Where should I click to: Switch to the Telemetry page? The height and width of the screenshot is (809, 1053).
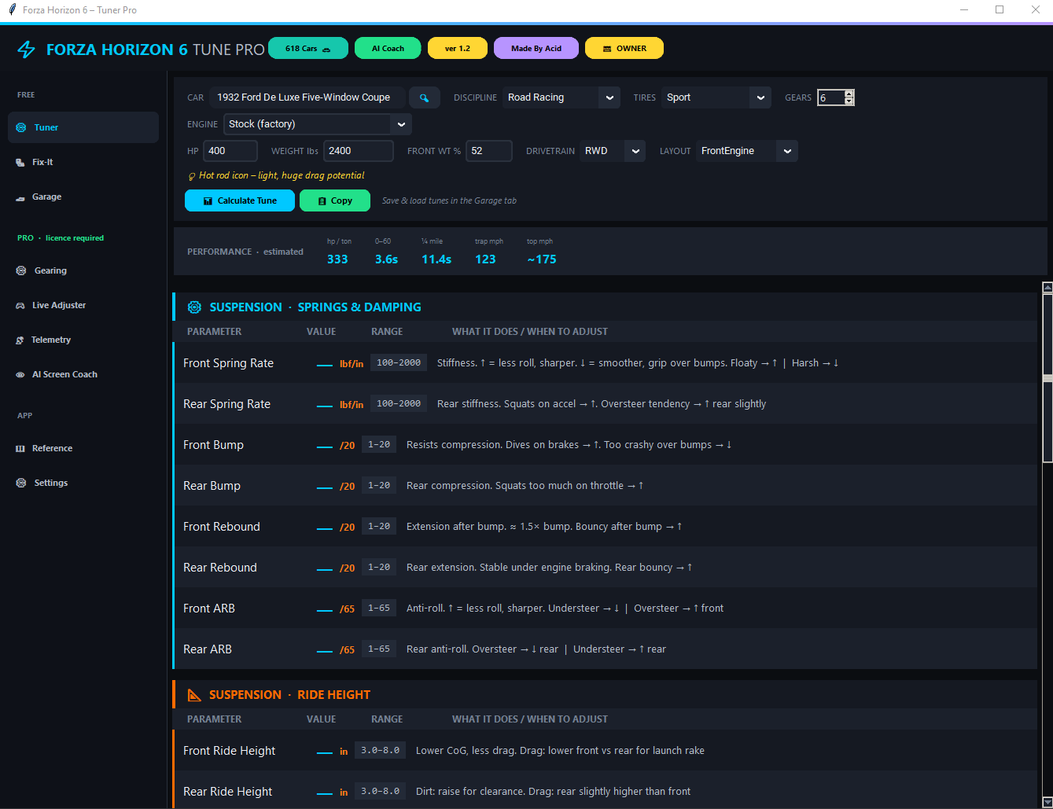click(x=83, y=340)
